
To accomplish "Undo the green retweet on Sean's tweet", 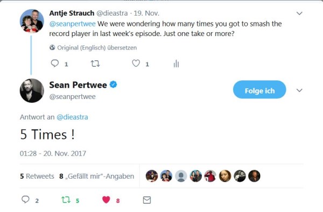I will point(66,200).
